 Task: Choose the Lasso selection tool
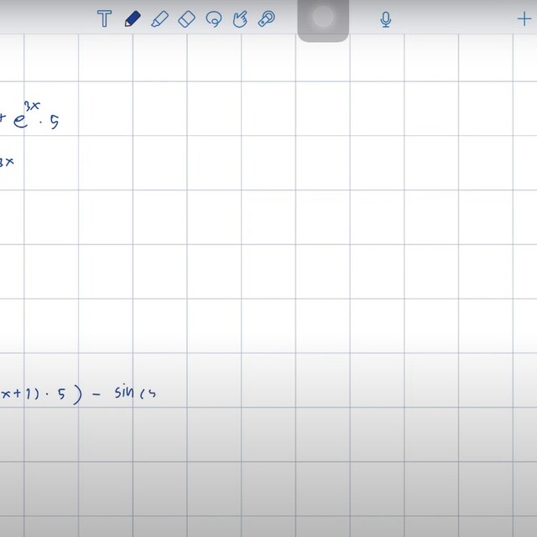[x=214, y=19]
